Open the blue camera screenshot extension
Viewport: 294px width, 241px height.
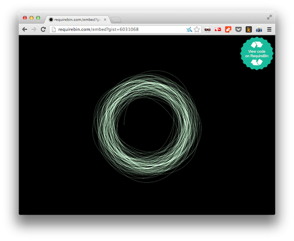tap(259, 29)
